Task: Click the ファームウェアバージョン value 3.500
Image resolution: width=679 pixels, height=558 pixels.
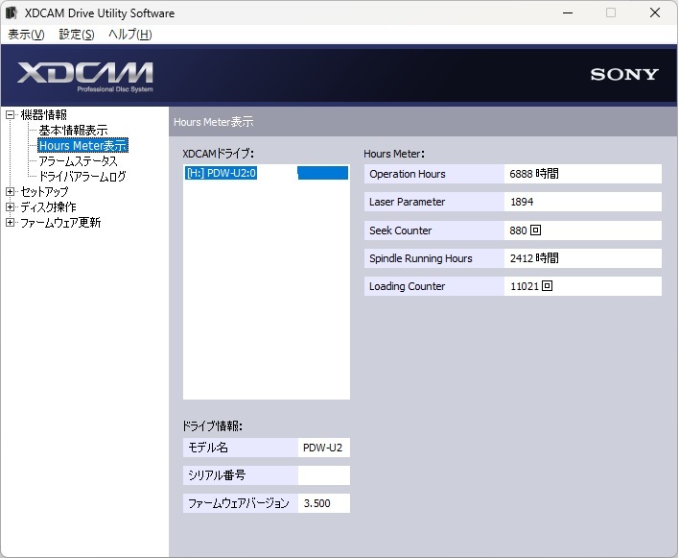Action: (323, 503)
